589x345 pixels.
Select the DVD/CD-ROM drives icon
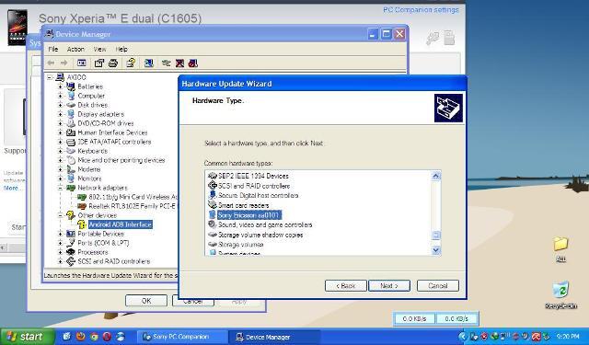(x=71, y=123)
